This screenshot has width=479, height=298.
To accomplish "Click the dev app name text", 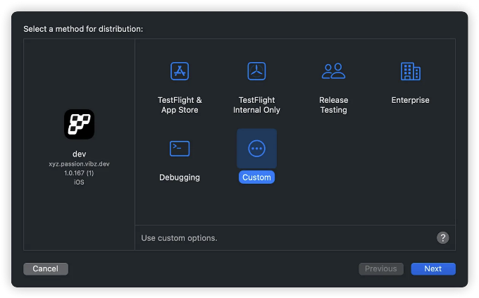I will tap(79, 154).
